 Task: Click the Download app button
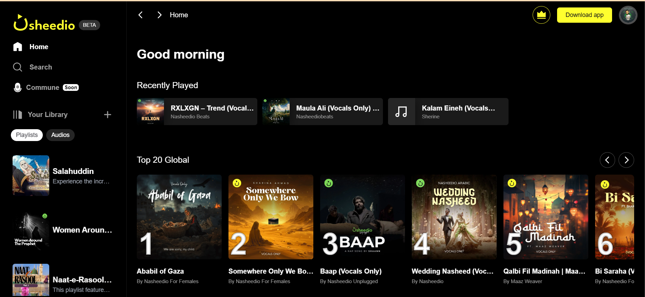pyautogui.click(x=584, y=15)
